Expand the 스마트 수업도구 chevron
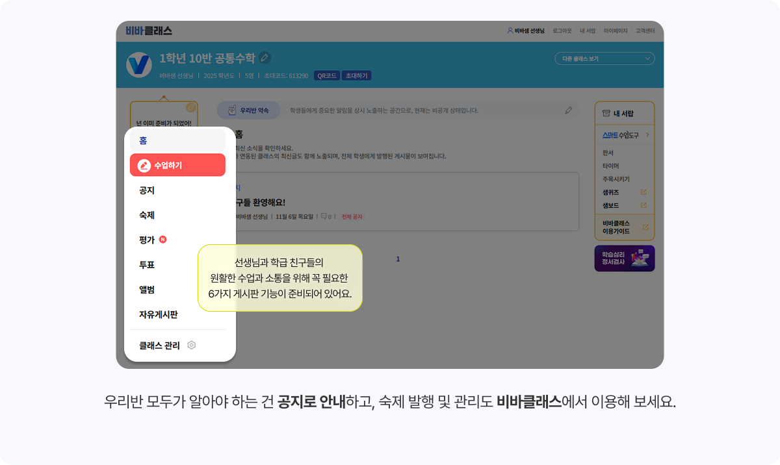This screenshot has width=780, height=465. 647,135
